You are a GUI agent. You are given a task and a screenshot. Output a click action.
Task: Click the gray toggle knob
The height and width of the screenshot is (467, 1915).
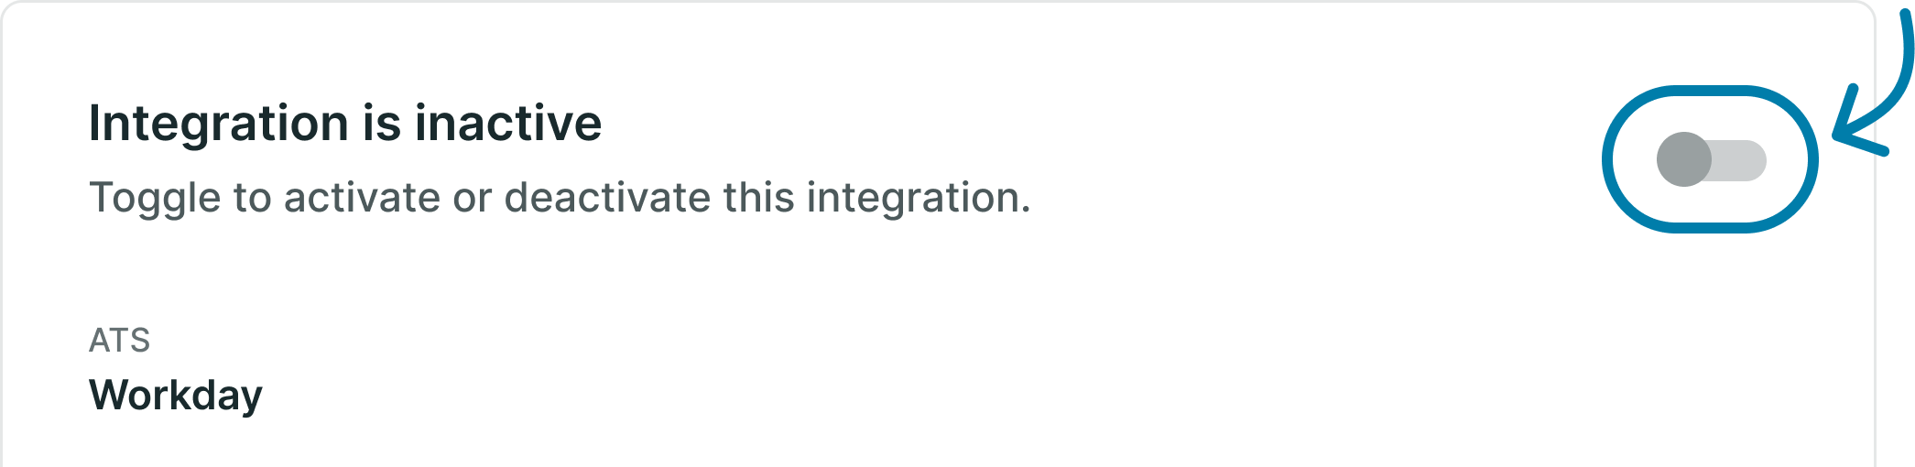click(x=1683, y=159)
